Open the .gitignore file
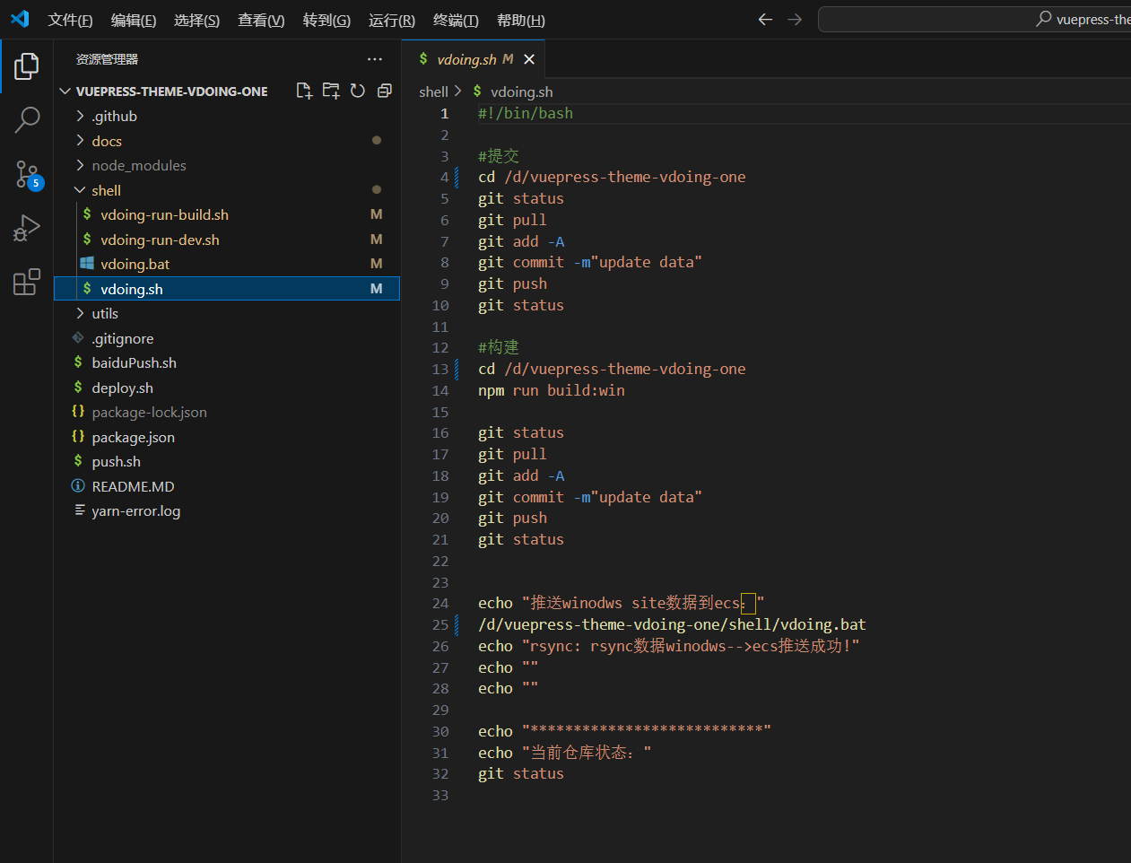The image size is (1131, 863). (x=227, y=338)
